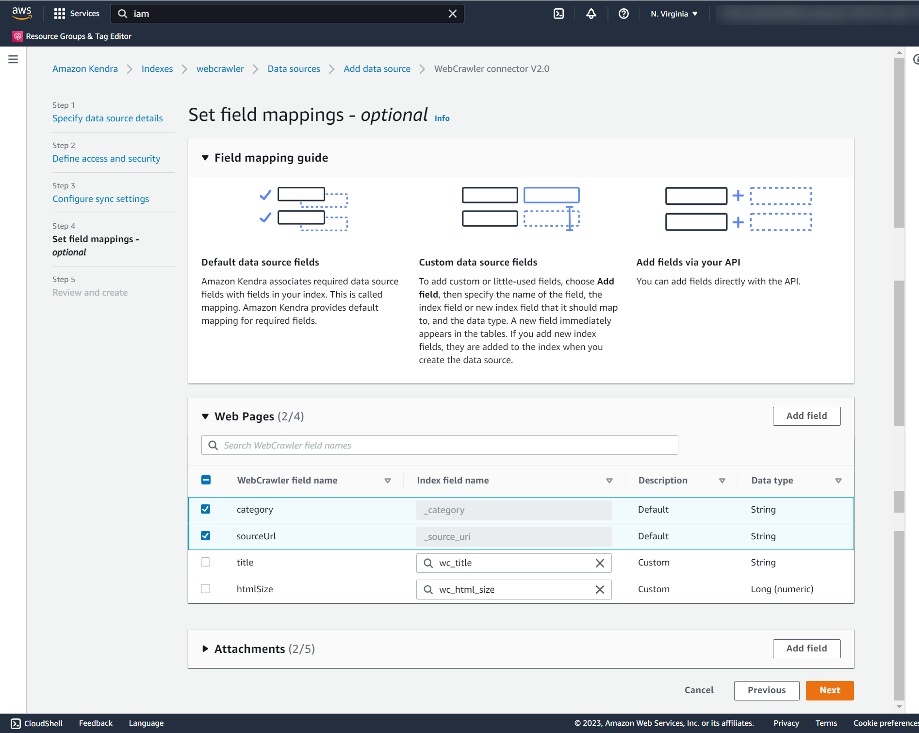The height and width of the screenshot is (733, 919).
Task: Focus the Search WebCrawler field names box
Action: tap(440, 445)
